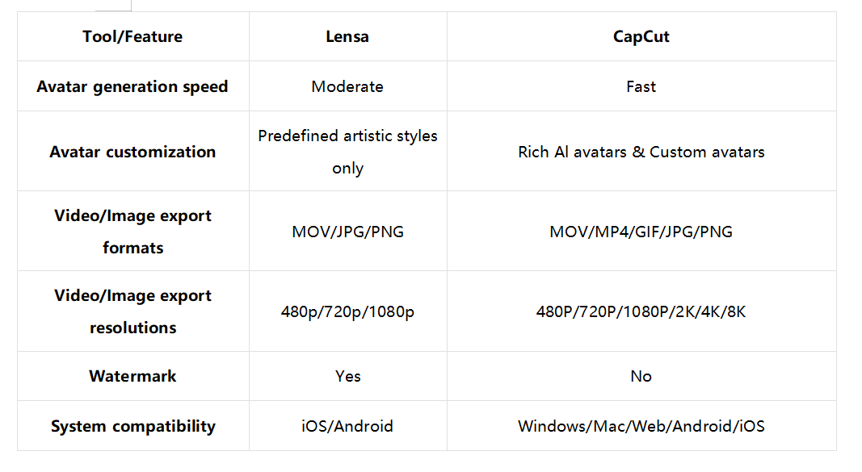Select the Lensa column header

pyautogui.click(x=347, y=36)
